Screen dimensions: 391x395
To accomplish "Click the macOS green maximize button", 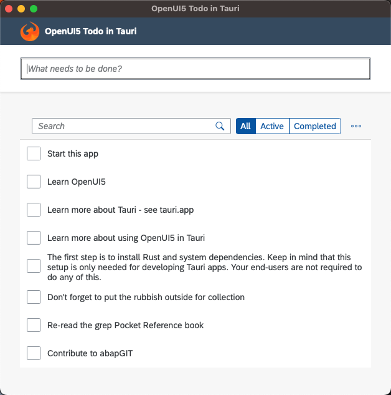I will [x=34, y=9].
